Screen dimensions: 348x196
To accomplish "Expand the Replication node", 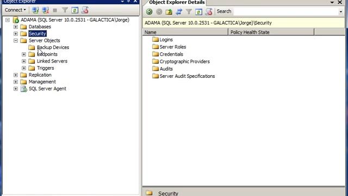I will pyautogui.click(x=16, y=75).
